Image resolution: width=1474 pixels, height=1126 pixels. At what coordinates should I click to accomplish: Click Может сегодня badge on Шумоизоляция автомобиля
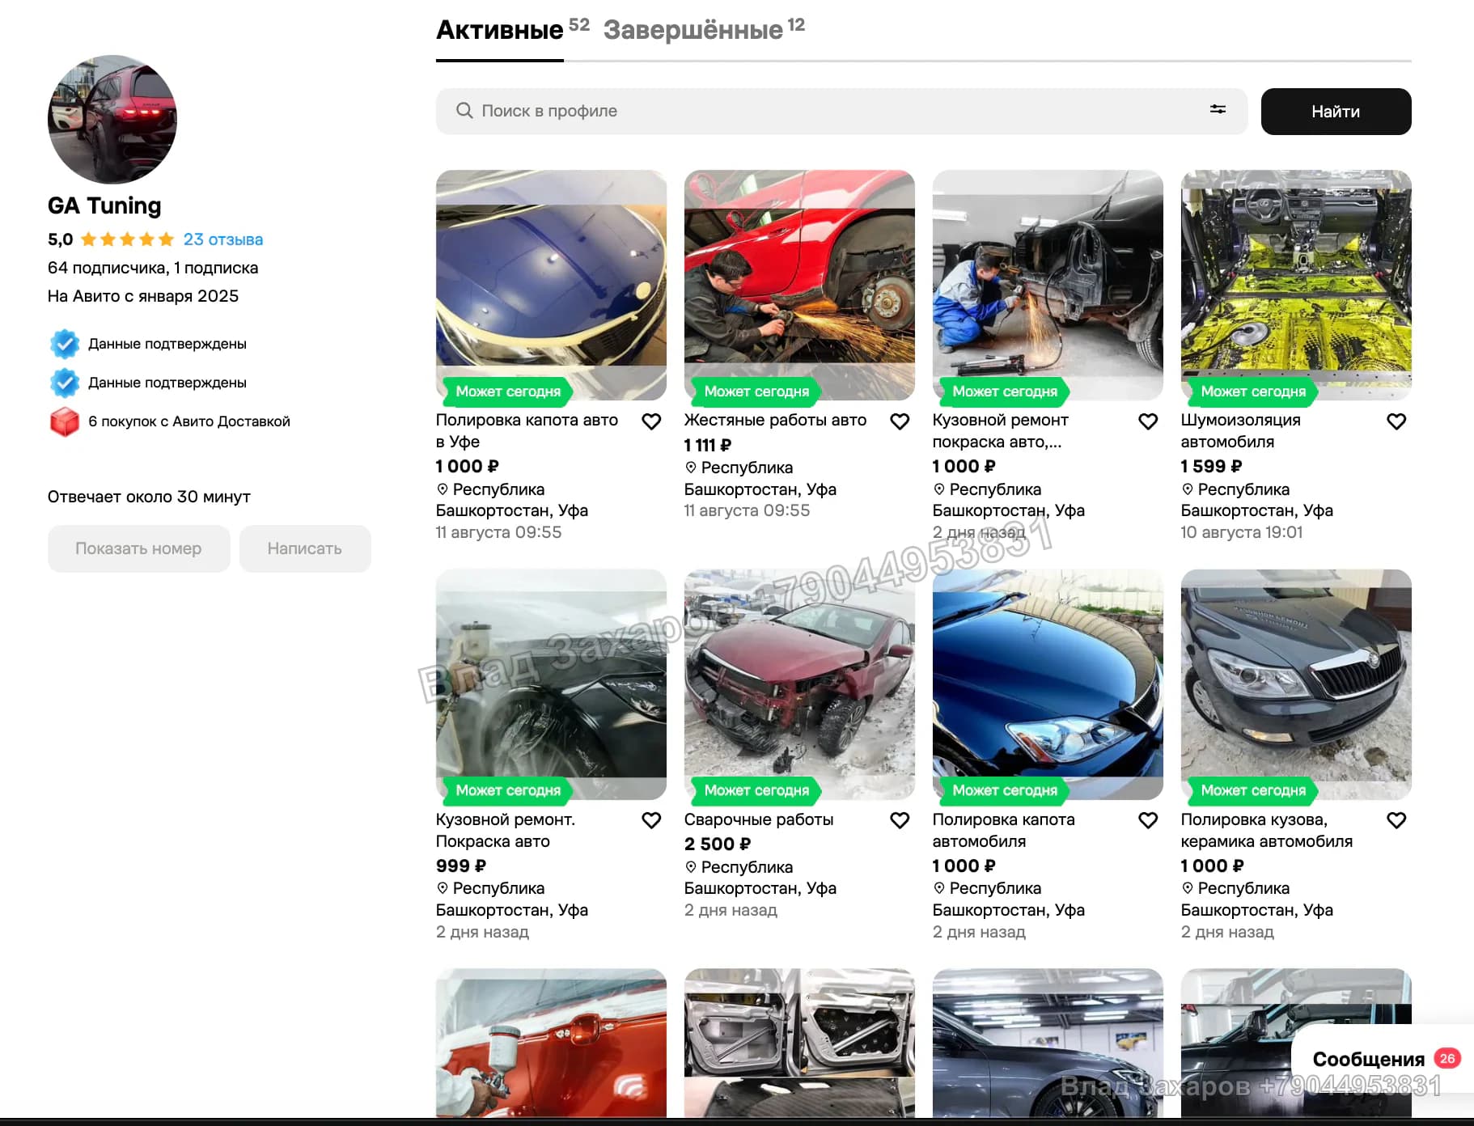1253,392
